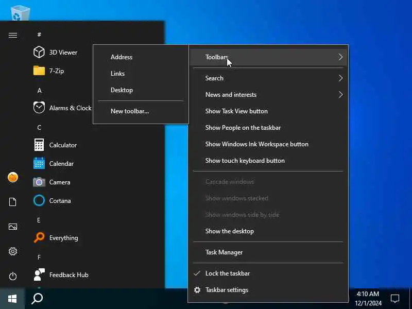Launch the Camera app icon

coord(39,182)
